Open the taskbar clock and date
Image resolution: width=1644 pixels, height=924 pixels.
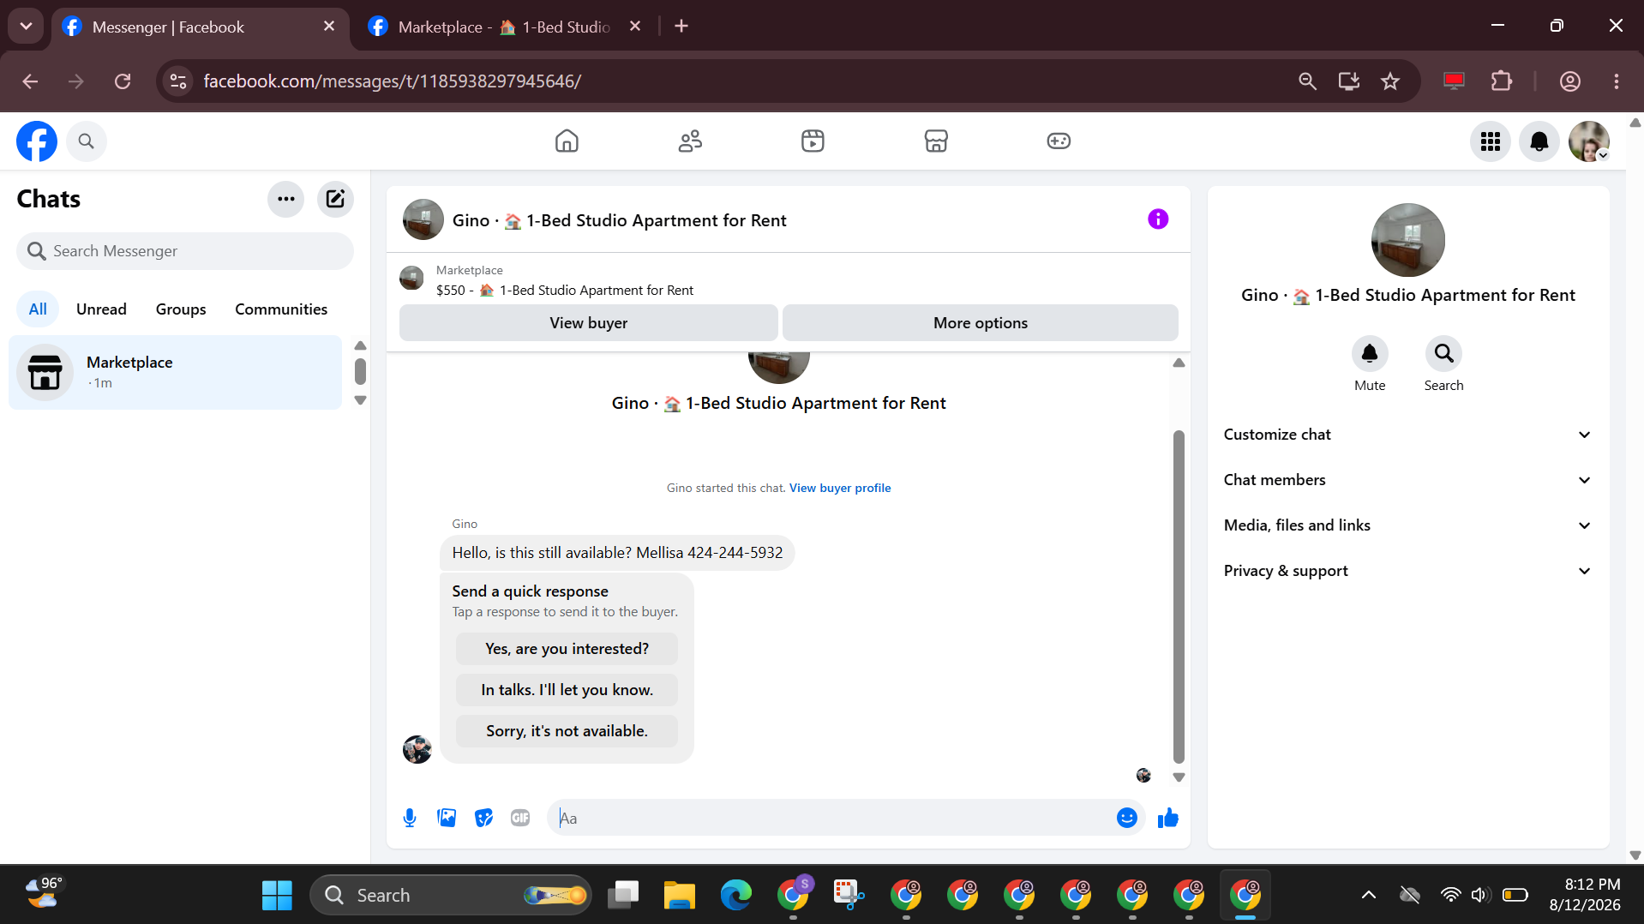click(1585, 895)
